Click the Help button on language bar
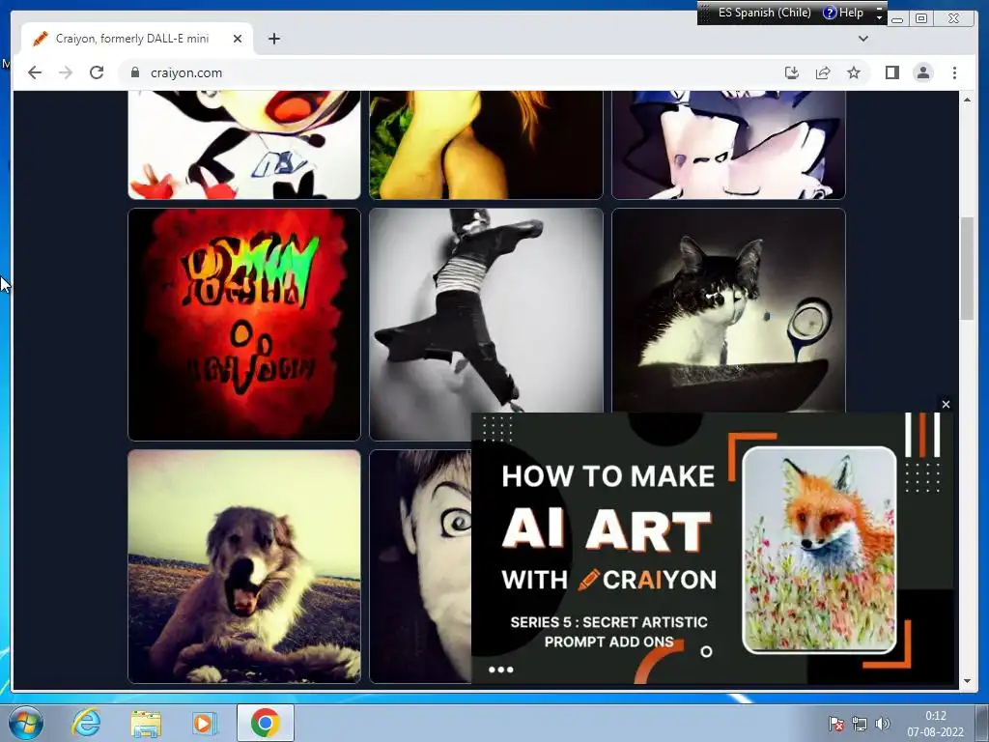 tap(844, 13)
